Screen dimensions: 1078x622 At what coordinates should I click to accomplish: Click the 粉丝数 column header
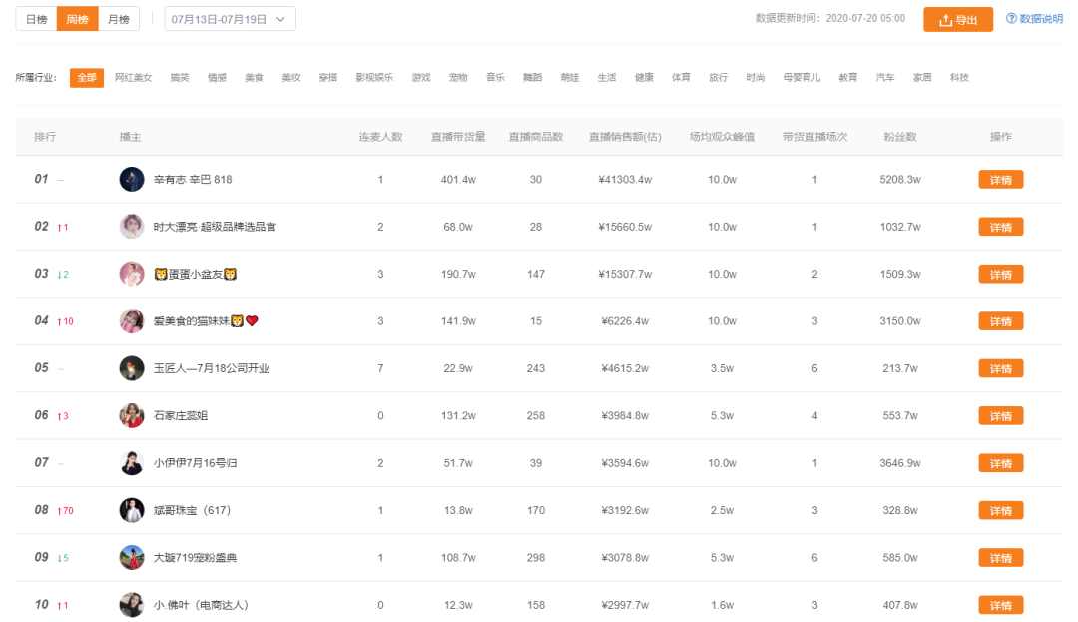(x=899, y=137)
